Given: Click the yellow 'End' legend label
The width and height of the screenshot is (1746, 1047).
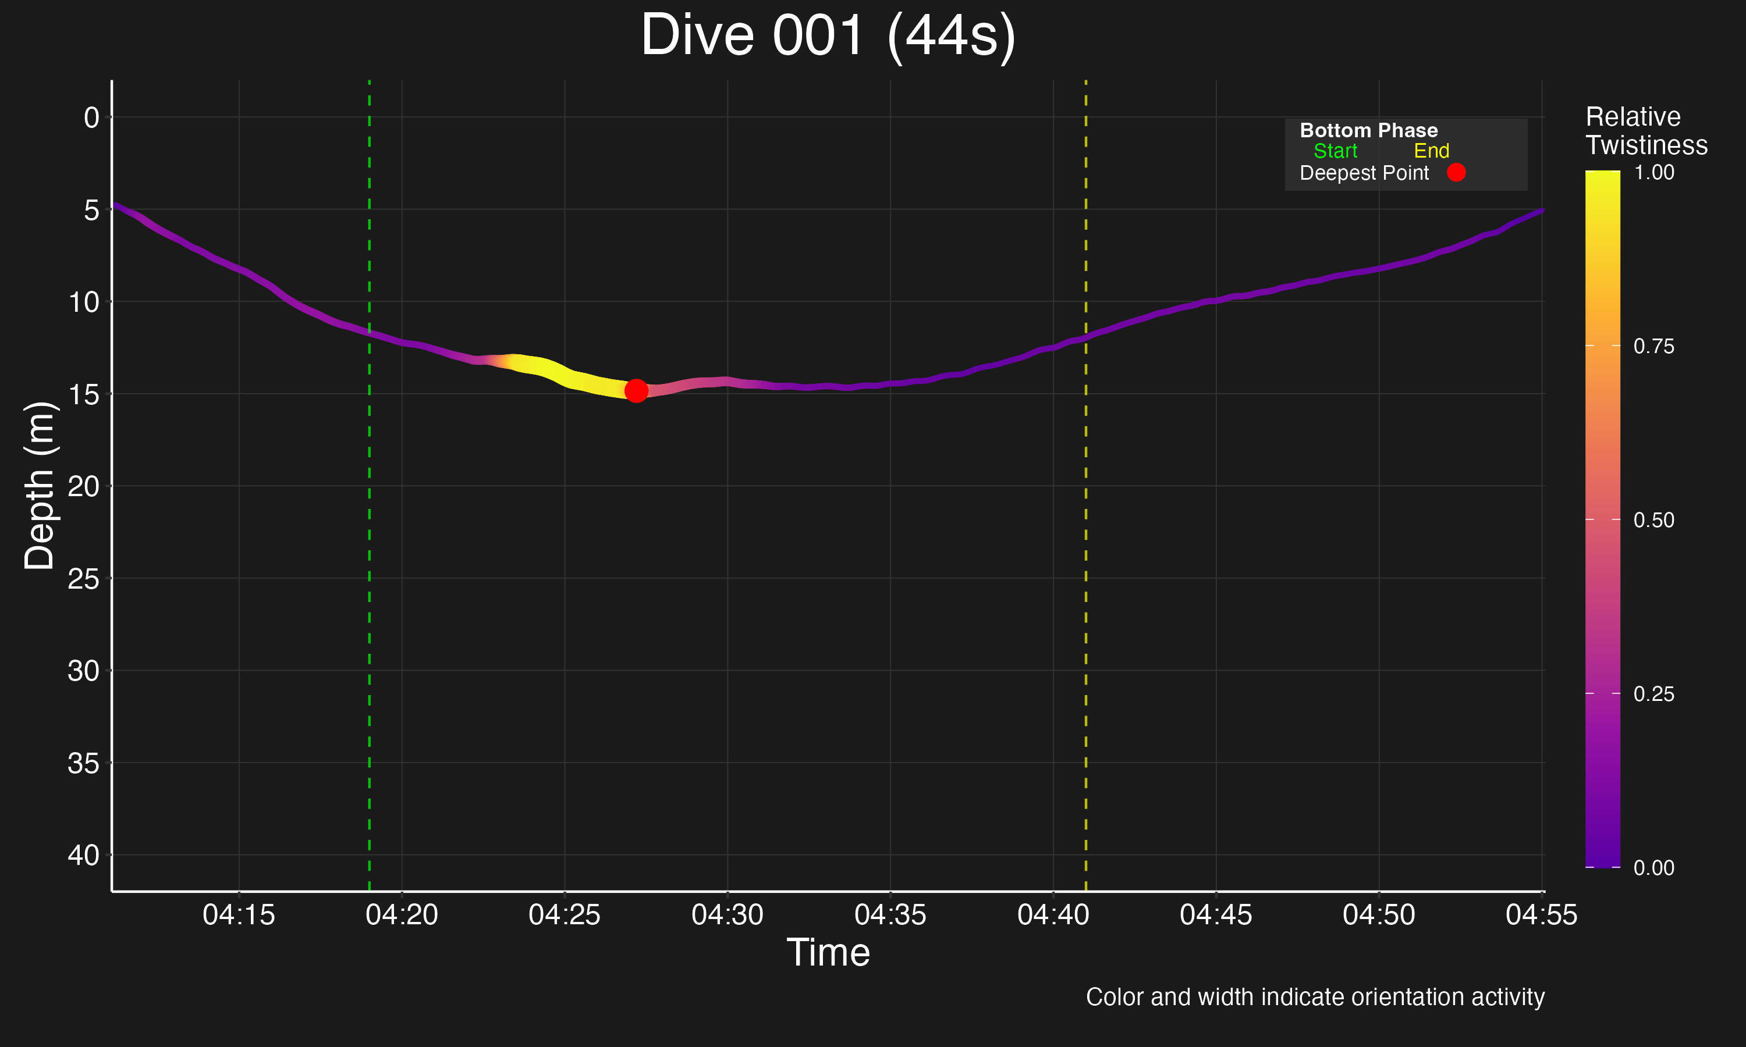Looking at the screenshot, I should pos(1431,151).
